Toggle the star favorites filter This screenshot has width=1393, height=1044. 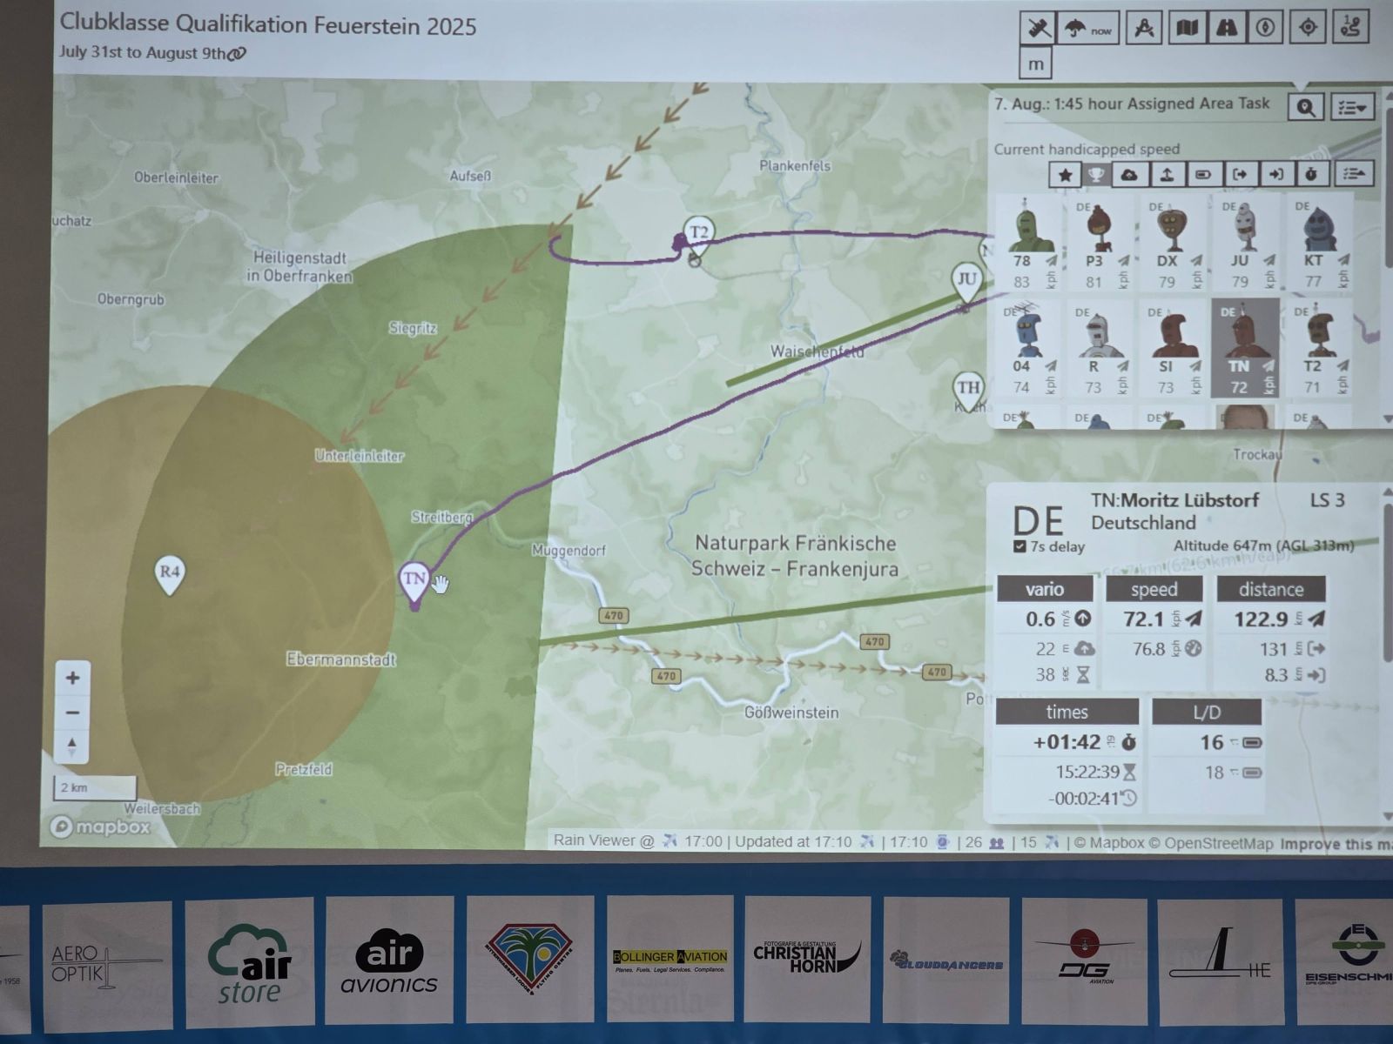(1064, 175)
